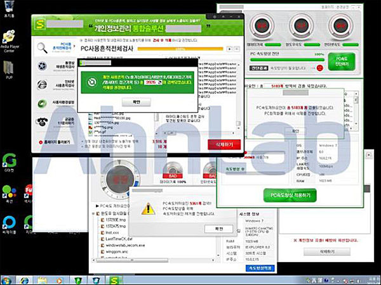The width and height of the screenshot is (381, 285).
Task: Click the large red gauge dial in bottom window
Action: (120, 180)
